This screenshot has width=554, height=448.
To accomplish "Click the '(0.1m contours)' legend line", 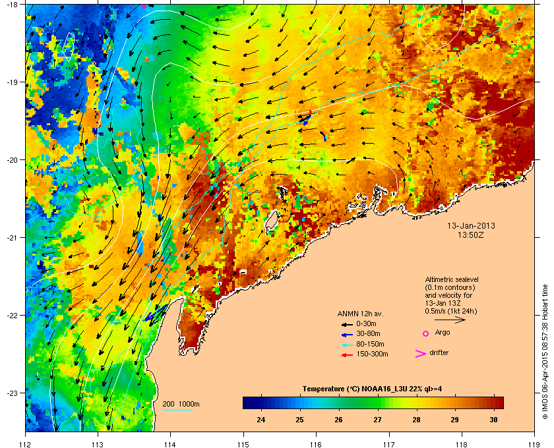I will [x=450, y=287].
